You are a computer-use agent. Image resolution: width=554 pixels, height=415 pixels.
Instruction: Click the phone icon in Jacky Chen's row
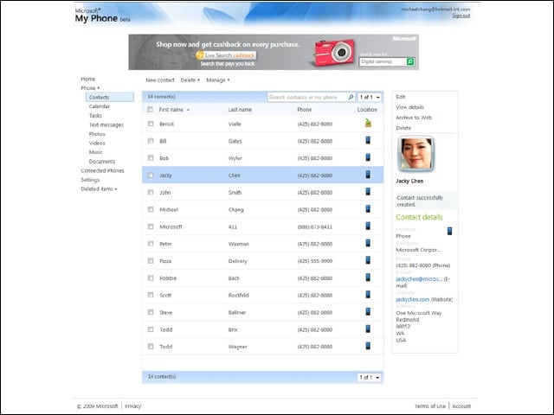368,175
